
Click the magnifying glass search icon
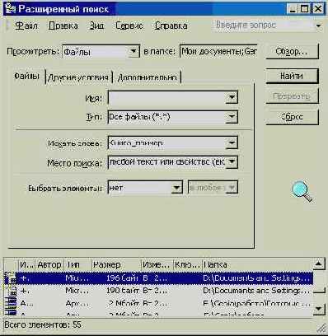pyautogui.click(x=302, y=192)
